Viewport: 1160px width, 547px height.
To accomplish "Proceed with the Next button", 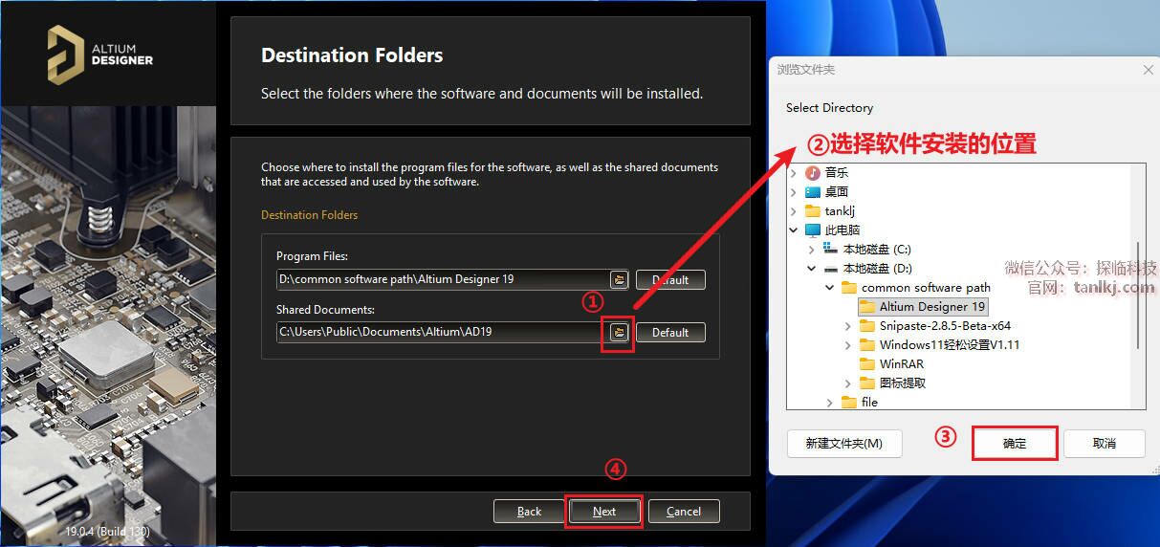I will click(x=604, y=511).
